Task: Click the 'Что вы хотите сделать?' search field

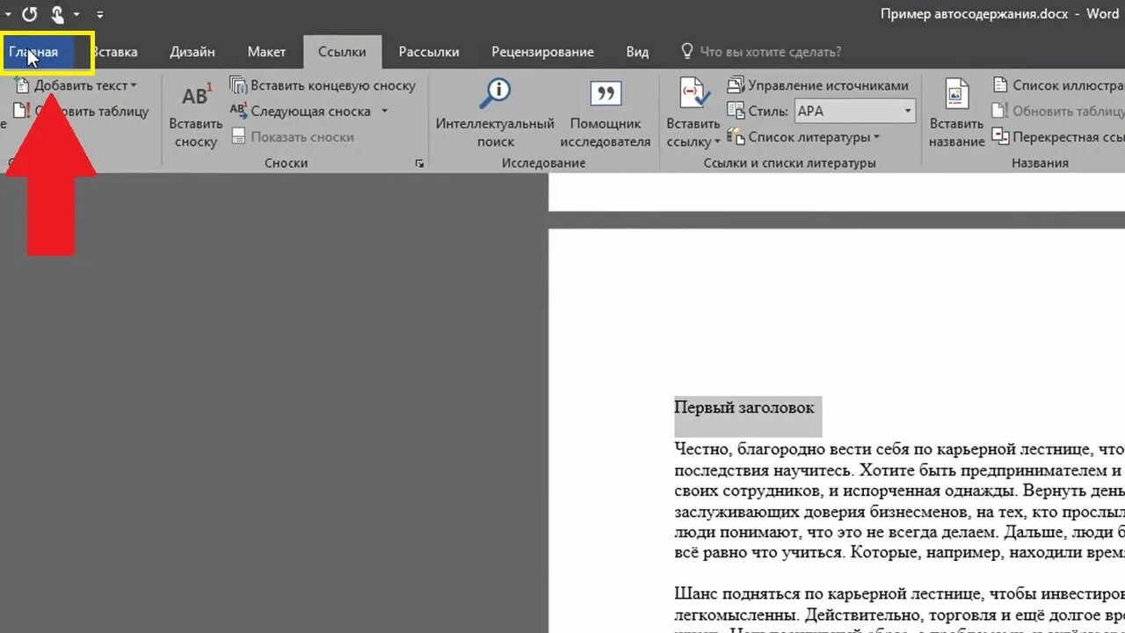Action: pyautogui.click(x=771, y=52)
